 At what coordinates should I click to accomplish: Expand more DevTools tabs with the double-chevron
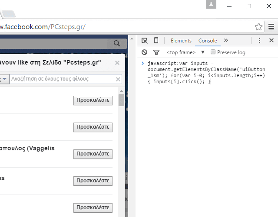tap(226, 40)
